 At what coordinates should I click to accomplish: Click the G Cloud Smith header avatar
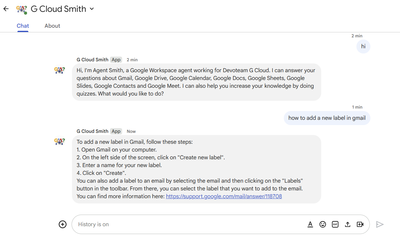[21, 9]
